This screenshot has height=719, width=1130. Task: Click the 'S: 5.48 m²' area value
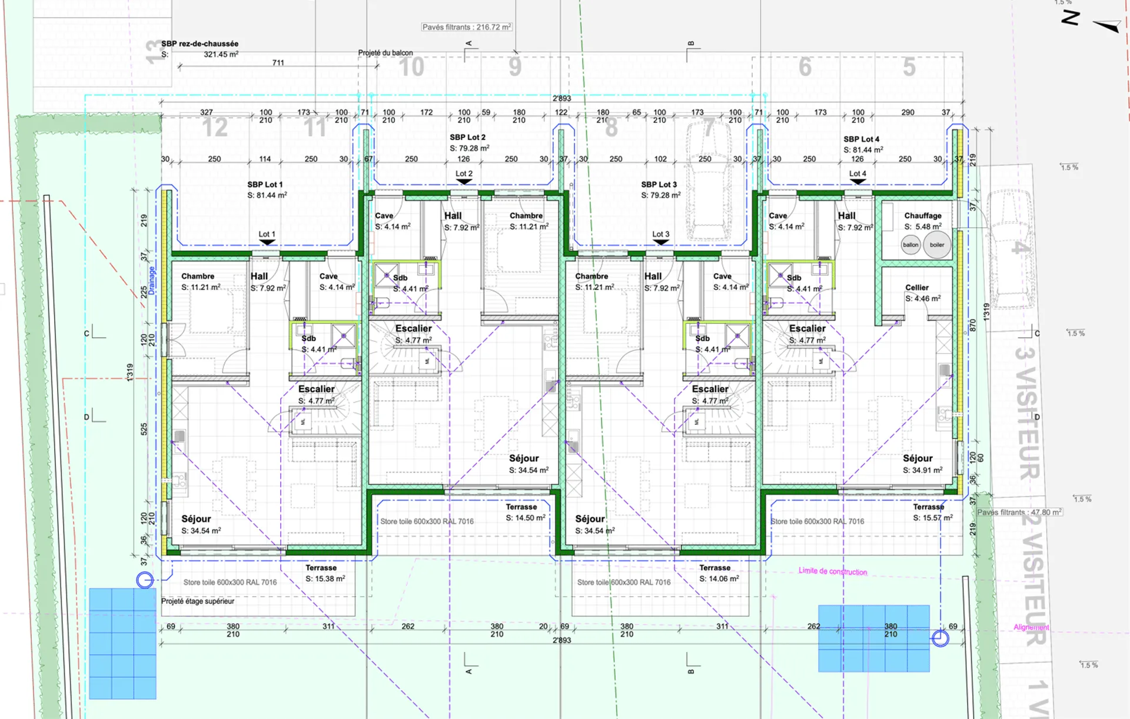pos(923,227)
